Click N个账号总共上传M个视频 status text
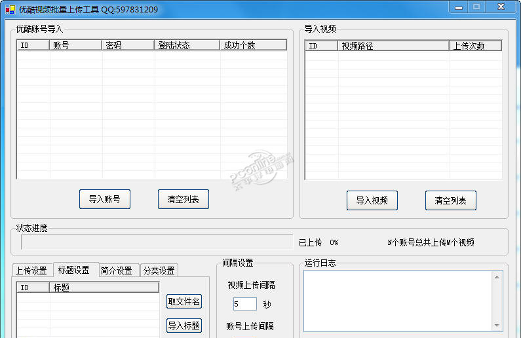 431,243
